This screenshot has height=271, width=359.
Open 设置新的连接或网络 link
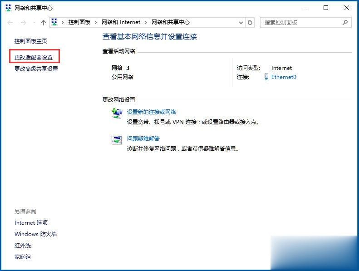[x=152, y=112]
